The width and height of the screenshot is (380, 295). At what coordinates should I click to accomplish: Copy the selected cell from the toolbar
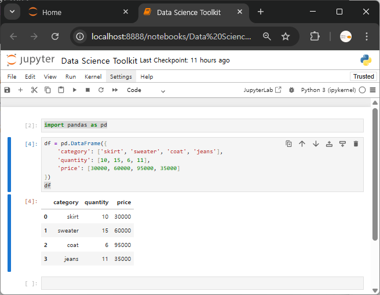pos(47,90)
